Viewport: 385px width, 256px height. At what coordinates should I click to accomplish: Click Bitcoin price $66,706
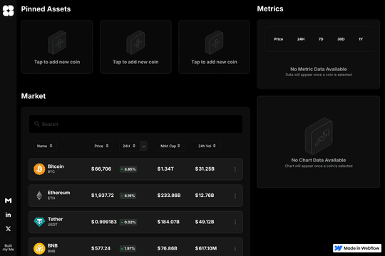(101, 169)
